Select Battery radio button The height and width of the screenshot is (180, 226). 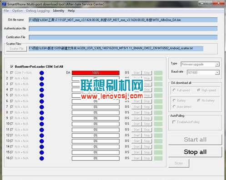174,100
